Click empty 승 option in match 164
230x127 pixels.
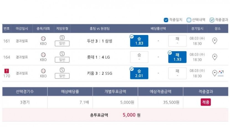139,57
